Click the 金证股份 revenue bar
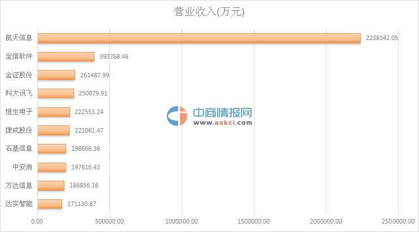This screenshot has width=419, height=232. coord(57,75)
